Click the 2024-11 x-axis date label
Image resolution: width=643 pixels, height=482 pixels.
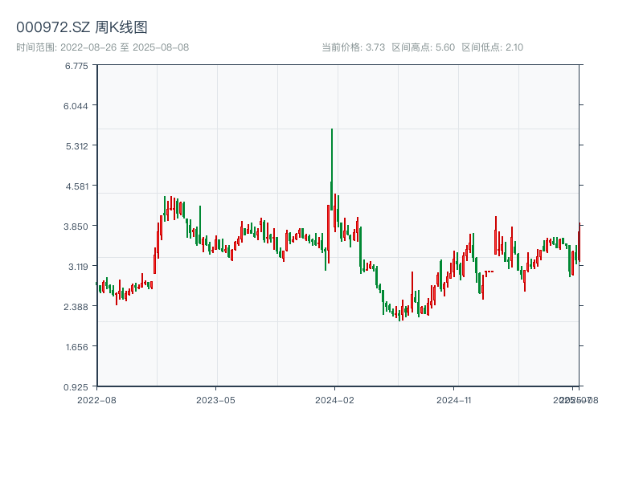[x=455, y=399]
